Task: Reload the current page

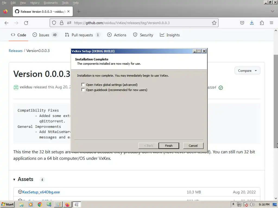Action: (x=26, y=23)
